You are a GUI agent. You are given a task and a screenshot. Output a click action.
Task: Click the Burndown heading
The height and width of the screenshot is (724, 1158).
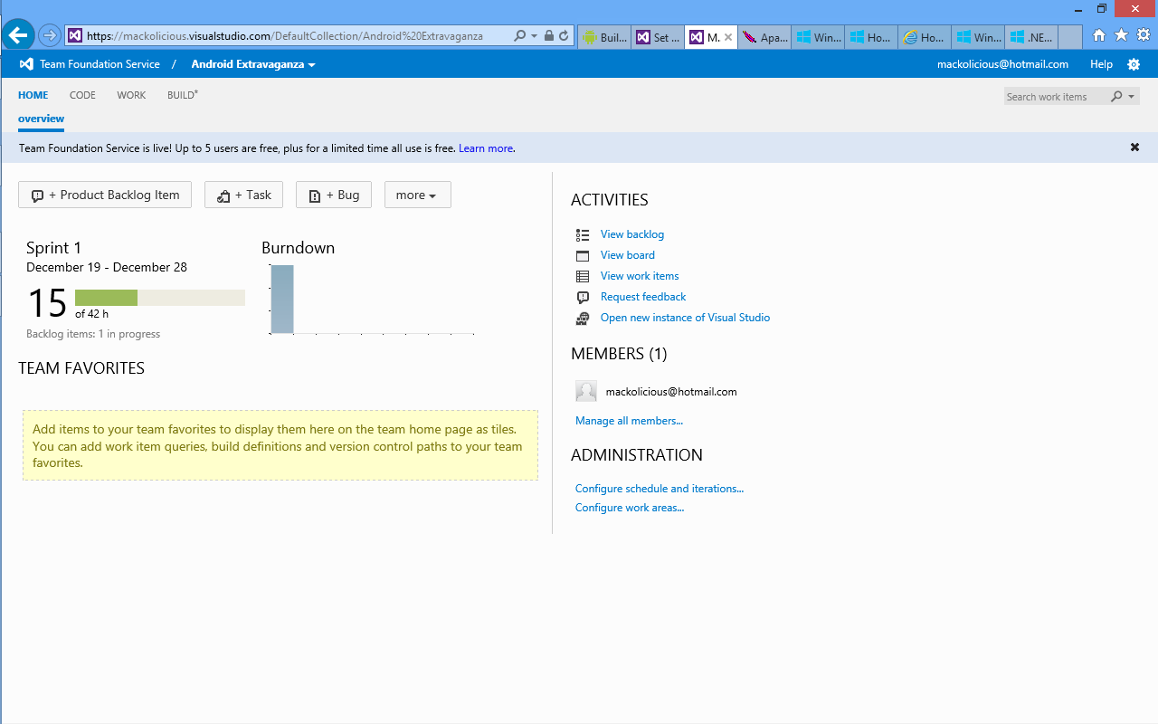298,248
